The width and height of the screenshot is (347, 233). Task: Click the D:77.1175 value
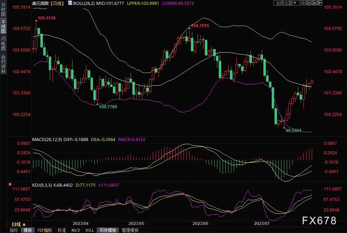point(85,185)
